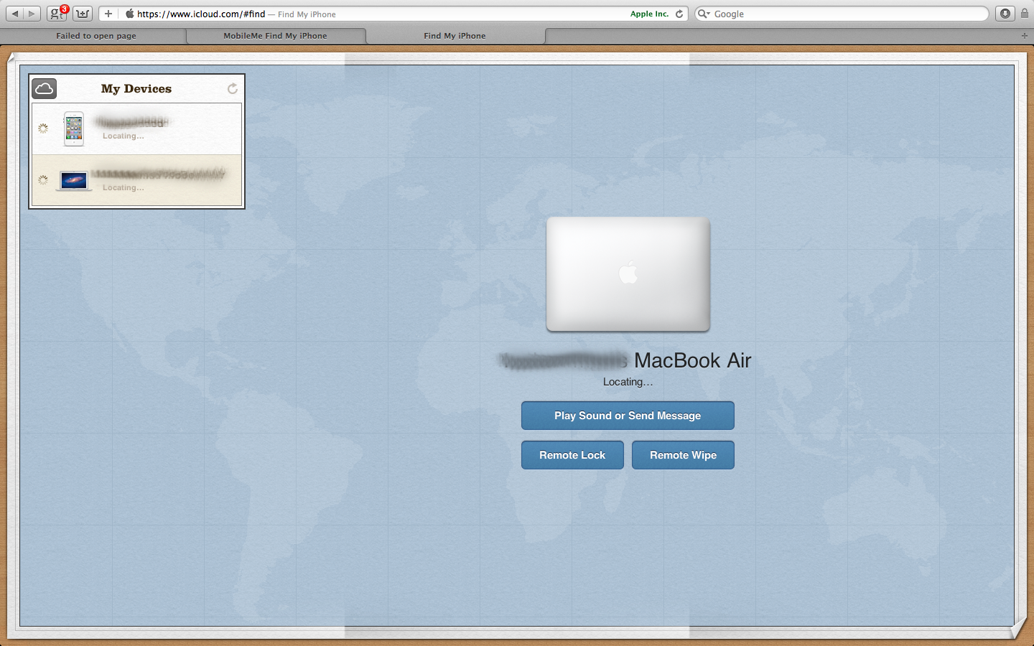Image resolution: width=1034 pixels, height=646 pixels.
Task: Switch to Failed to open page tab
Action: coord(96,36)
